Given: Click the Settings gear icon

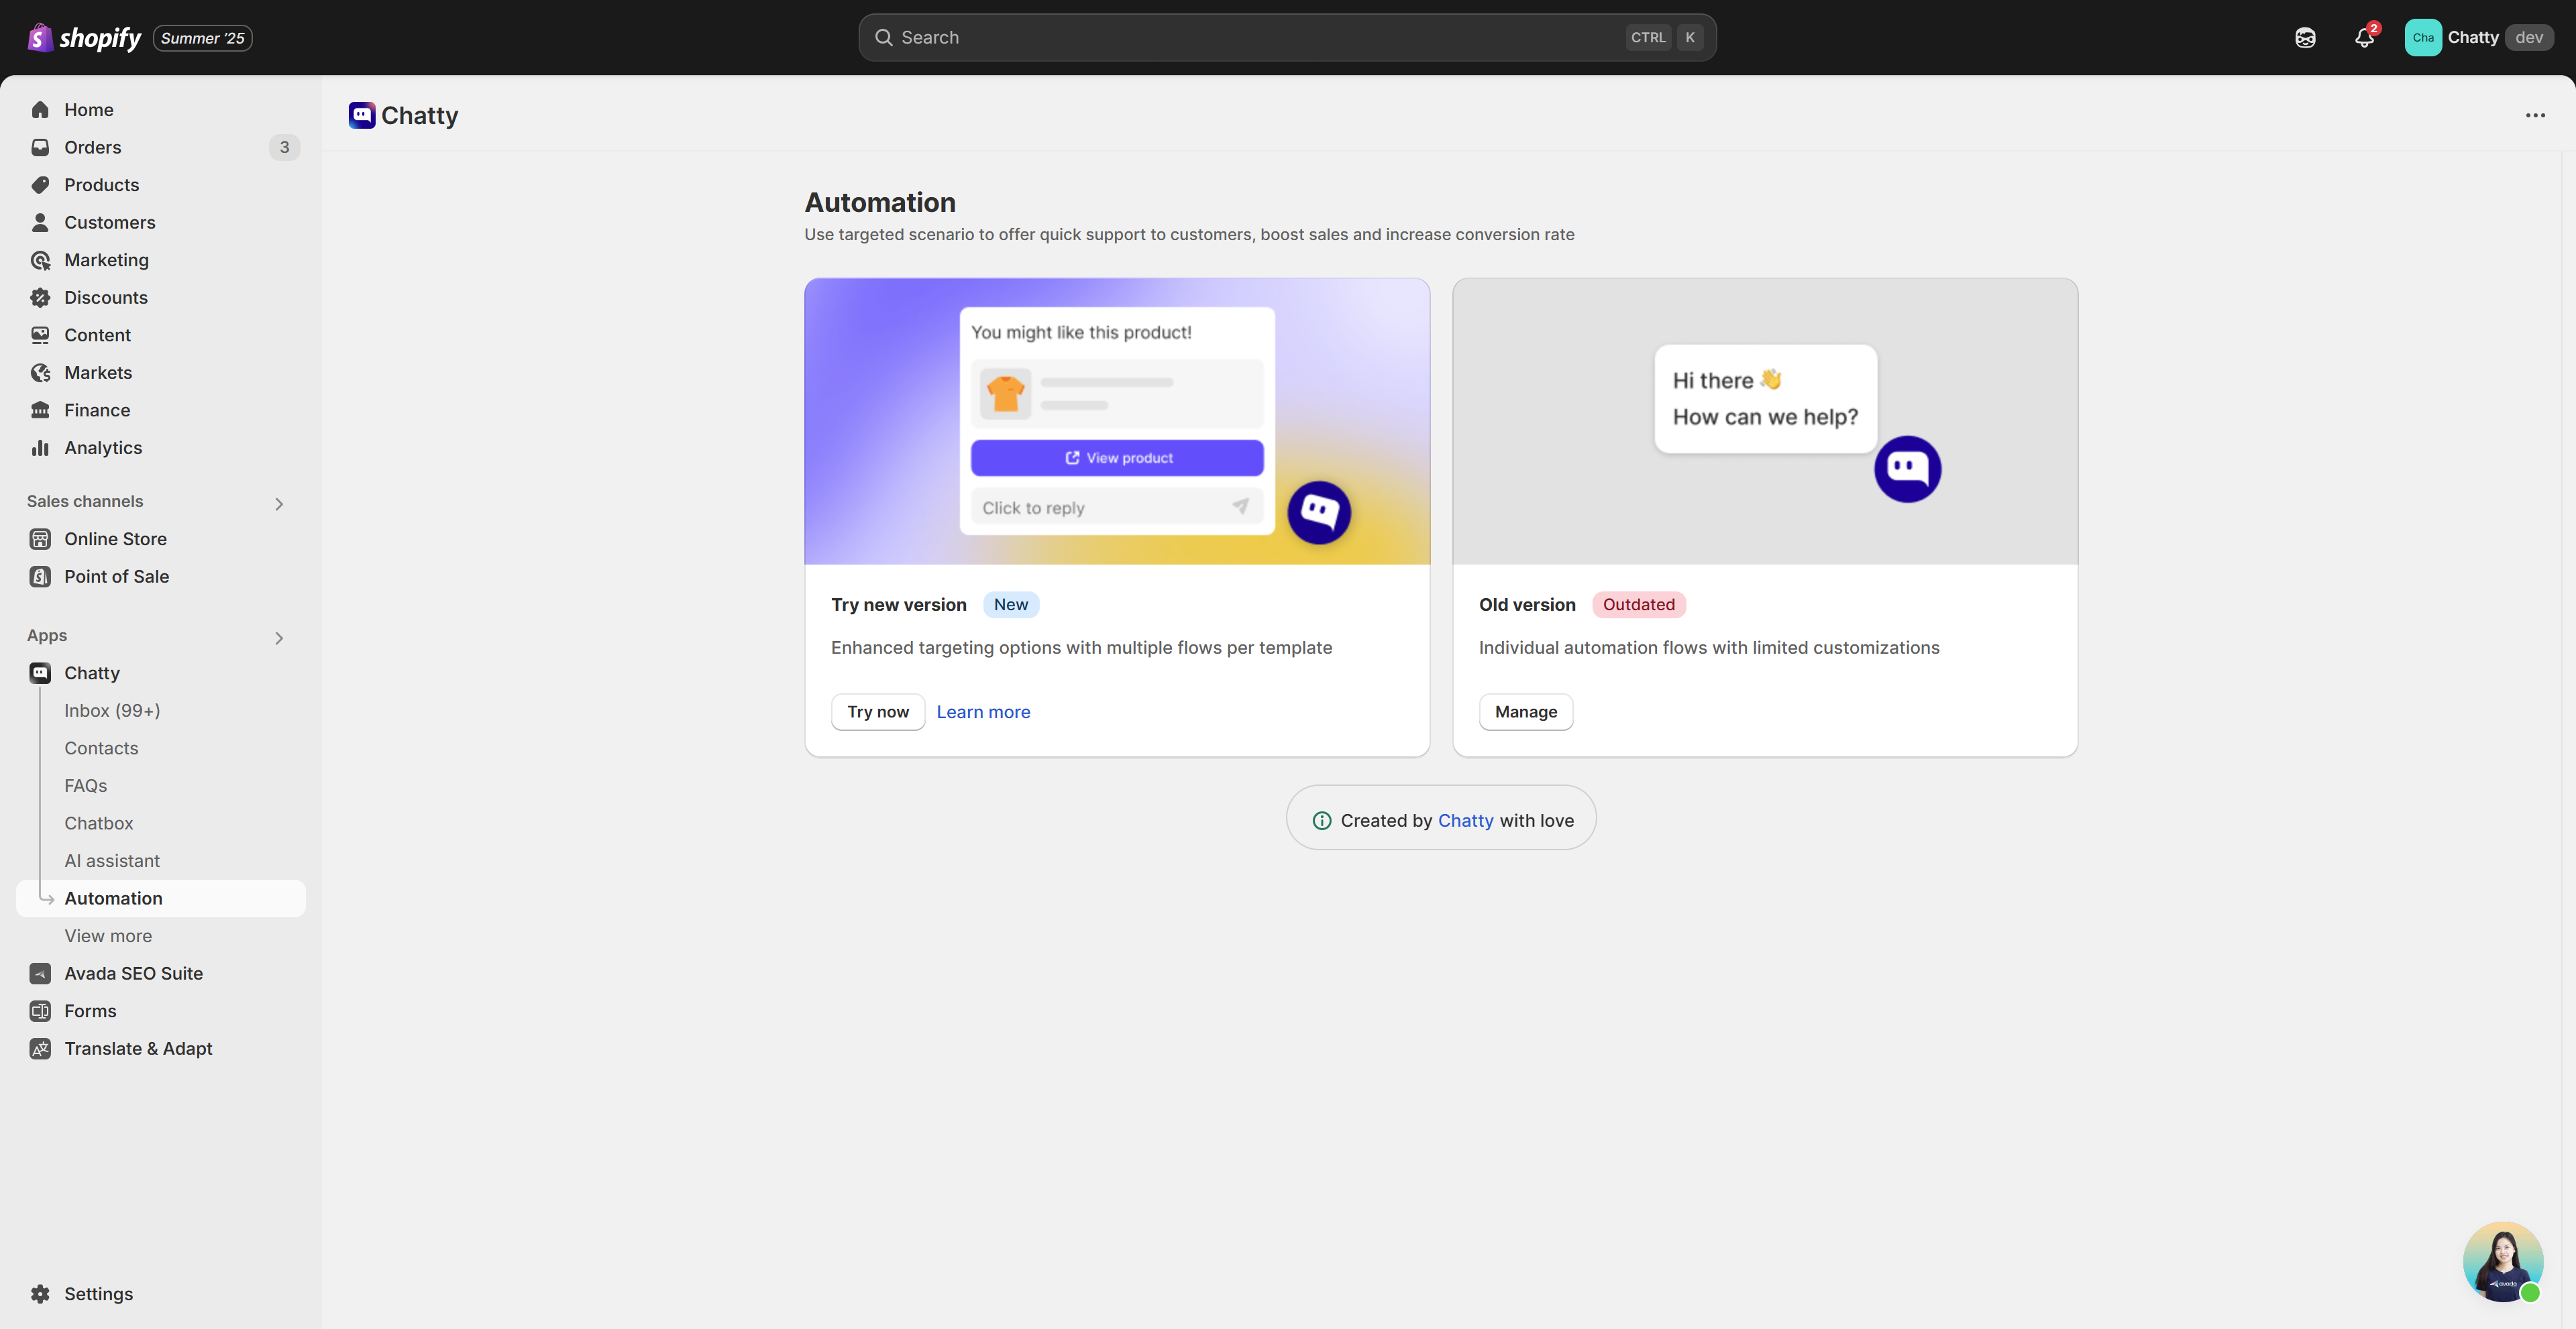Looking at the screenshot, I should coord(40,1294).
